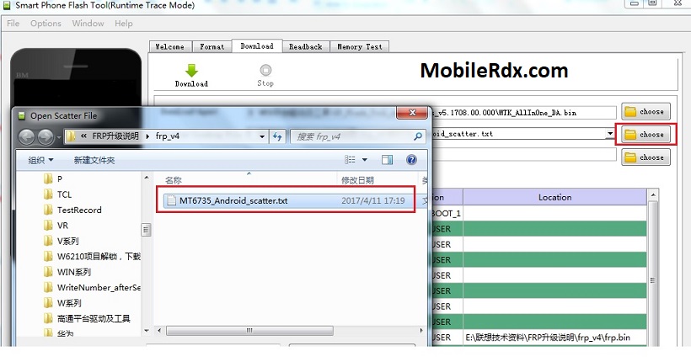The height and width of the screenshot is (362, 691).
Task: Click file list scroll left arrow
Action: [160, 330]
